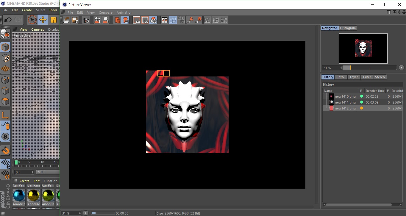Click the Open image folder icon
Image resolution: width=406 pixels, height=216 pixels.
pyautogui.click(x=66, y=20)
